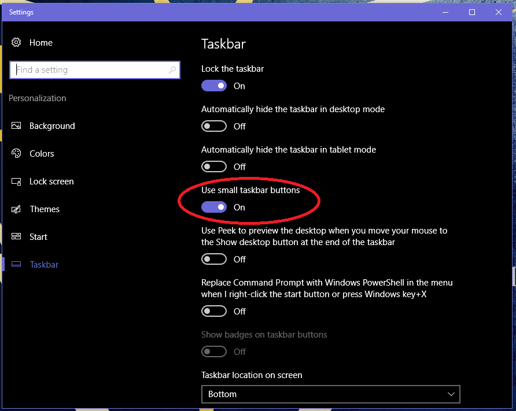Enable auto-hide taskbar in desktop mode
516x411 pixels.
[x=214, y=126]
